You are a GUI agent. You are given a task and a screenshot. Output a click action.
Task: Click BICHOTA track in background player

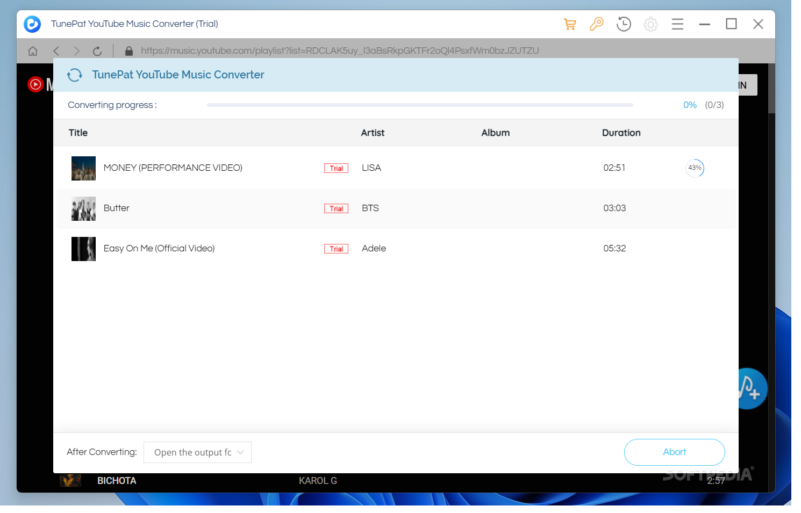(x=117, y=481)
